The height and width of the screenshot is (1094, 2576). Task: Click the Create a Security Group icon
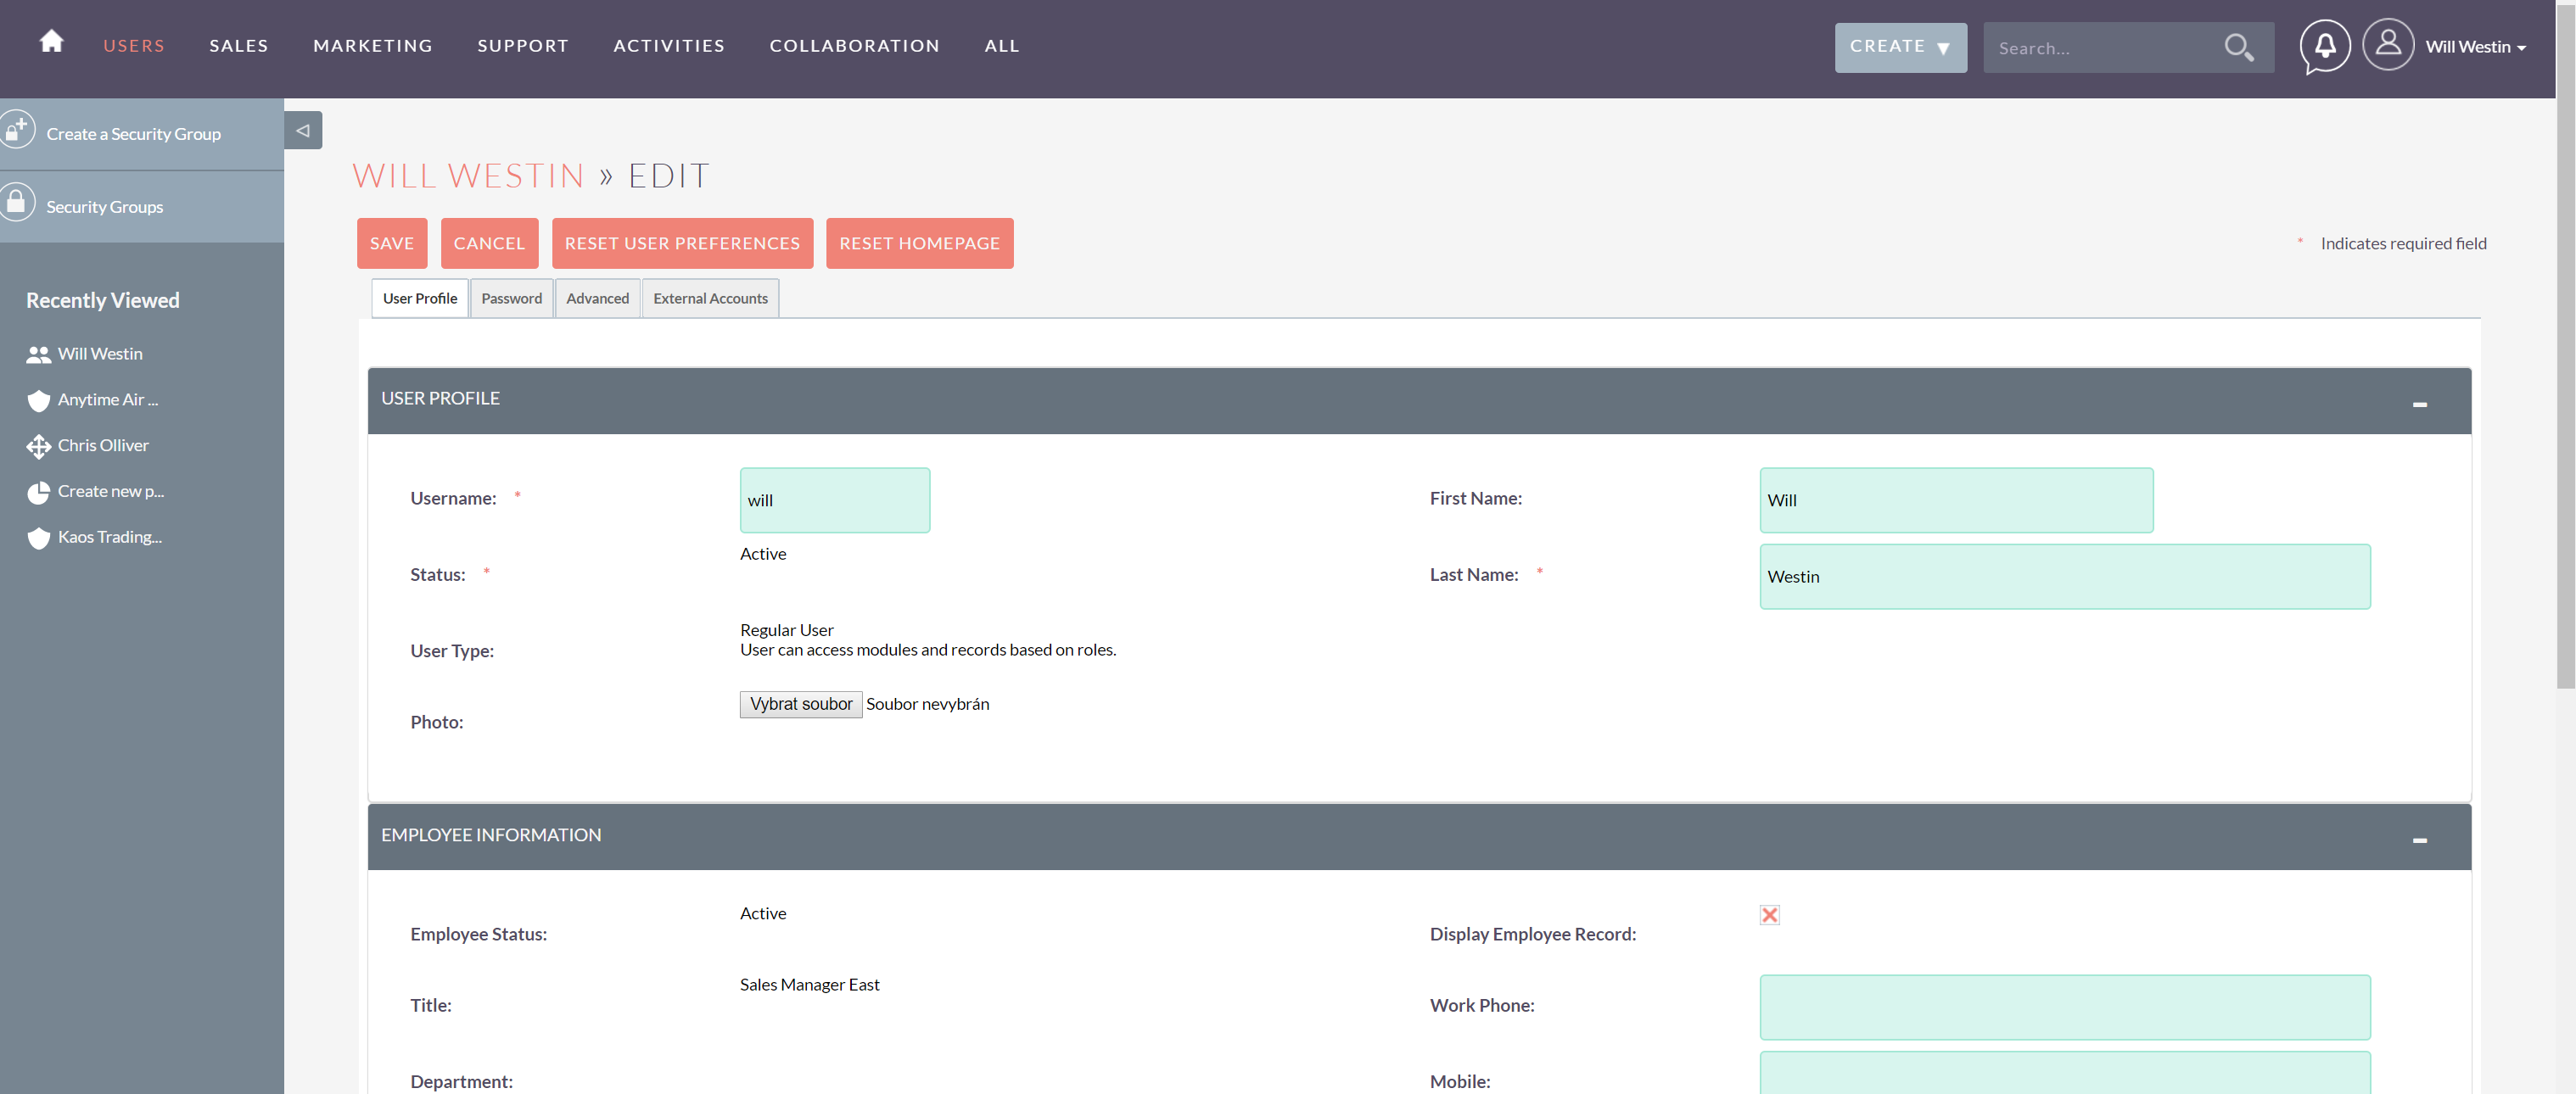pos(17,131)
